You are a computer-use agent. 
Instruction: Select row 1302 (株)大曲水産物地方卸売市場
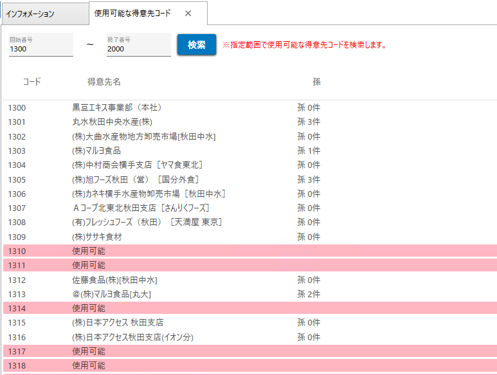click(250, 136)
